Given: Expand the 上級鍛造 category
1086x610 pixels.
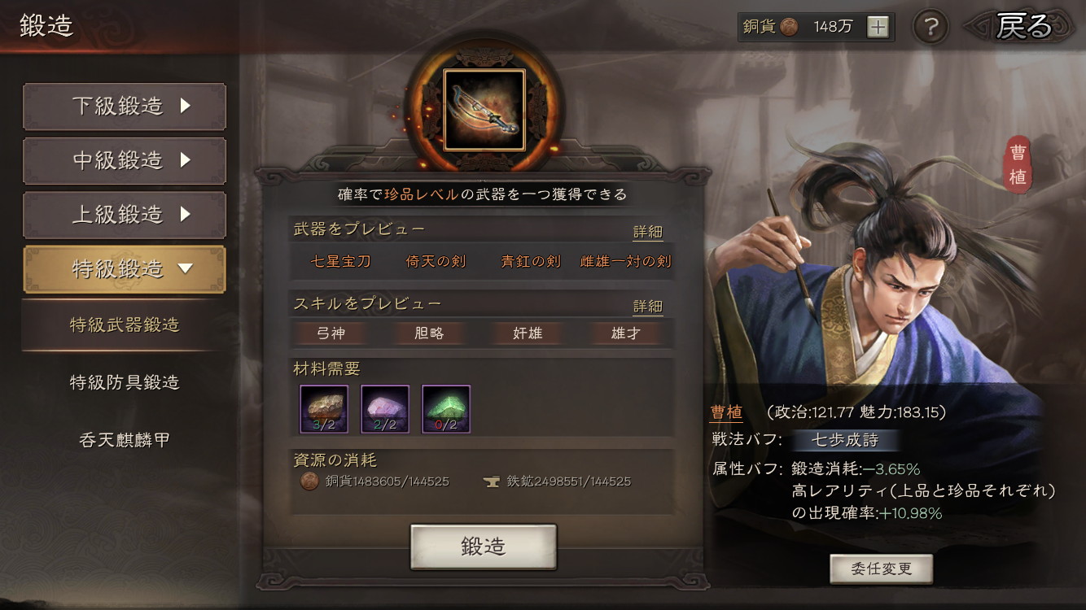Looking at the screenshot, I should (x=125, y=216).
